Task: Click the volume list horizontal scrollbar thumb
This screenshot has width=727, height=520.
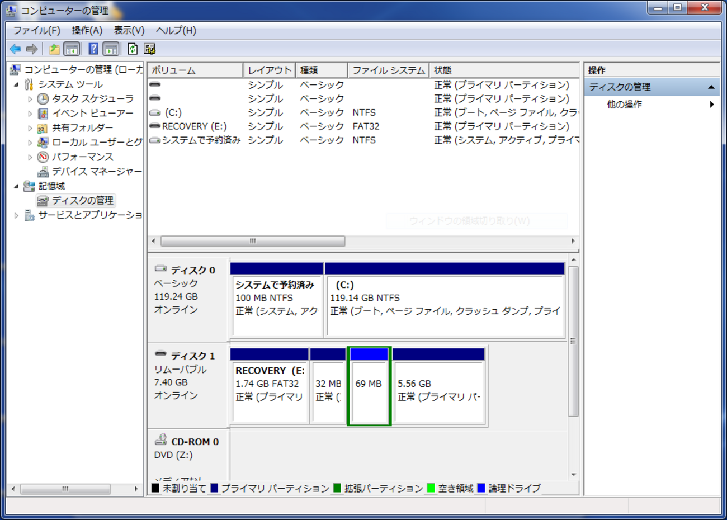Action: pyautogui.click(x=253, y=241)
